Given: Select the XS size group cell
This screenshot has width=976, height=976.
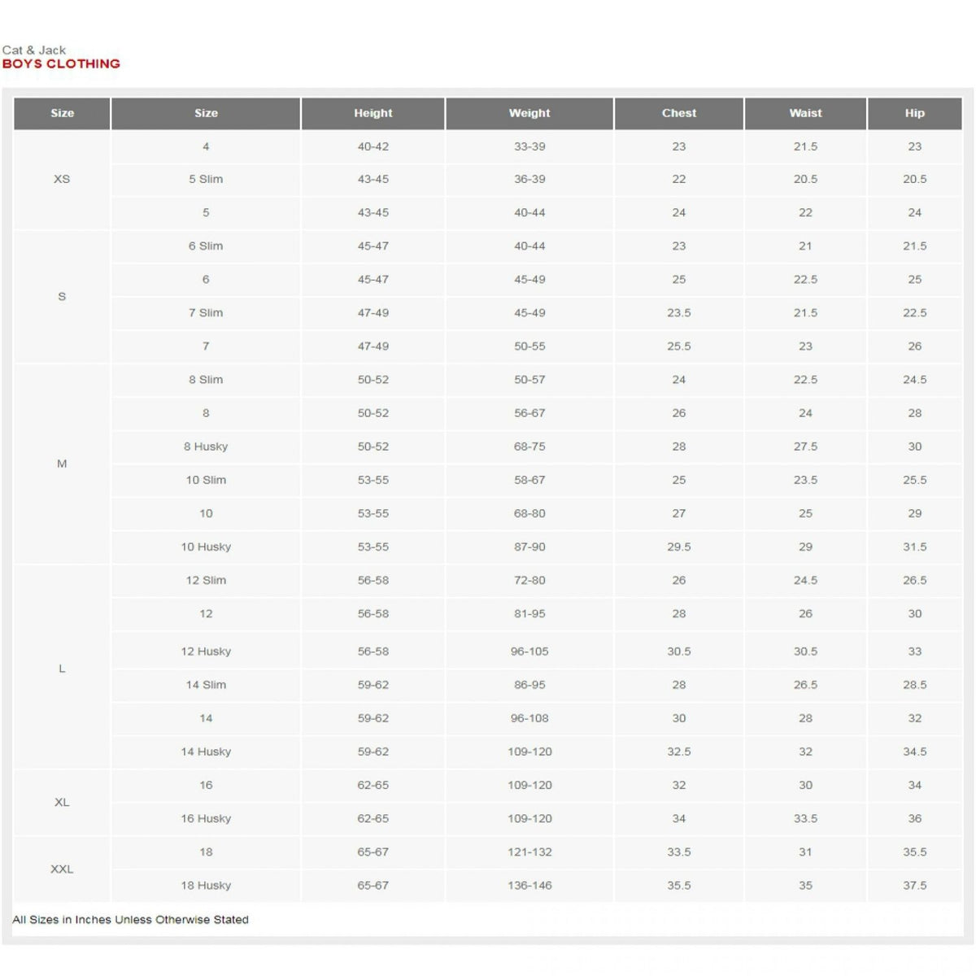Looking at the screenshot, I should coord(62,179).
